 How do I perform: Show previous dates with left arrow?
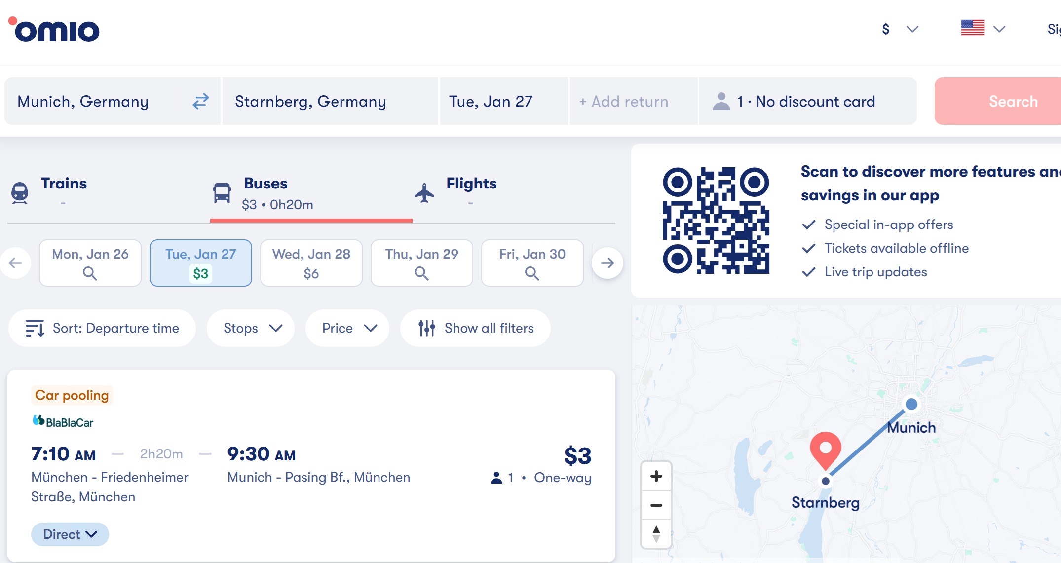pos(16,263)
